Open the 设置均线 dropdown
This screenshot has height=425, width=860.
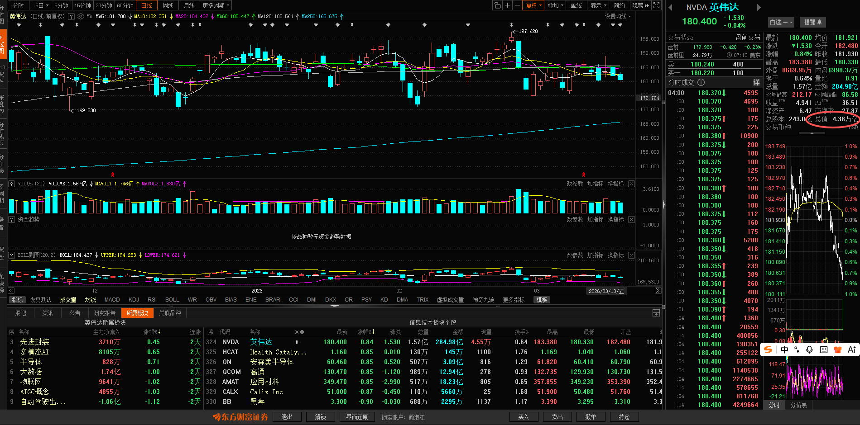(618, 16)
